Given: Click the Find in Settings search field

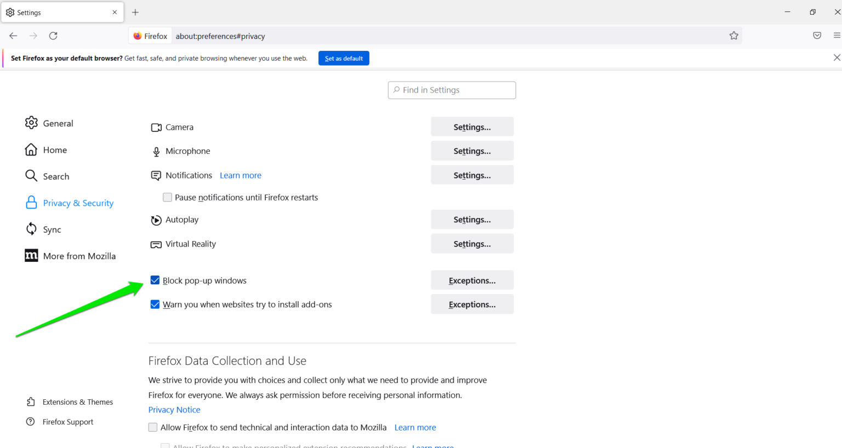Looking at the screenshot, I should click(x=451, y=90).
